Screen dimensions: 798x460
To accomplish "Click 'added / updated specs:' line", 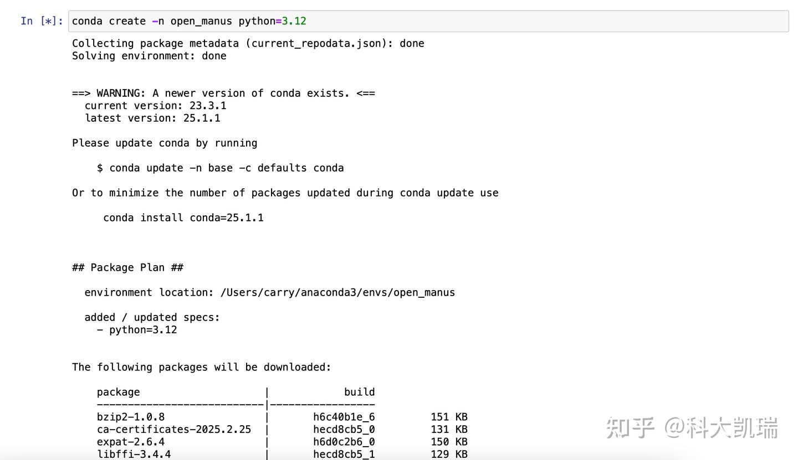I will (x=152, y=317).
